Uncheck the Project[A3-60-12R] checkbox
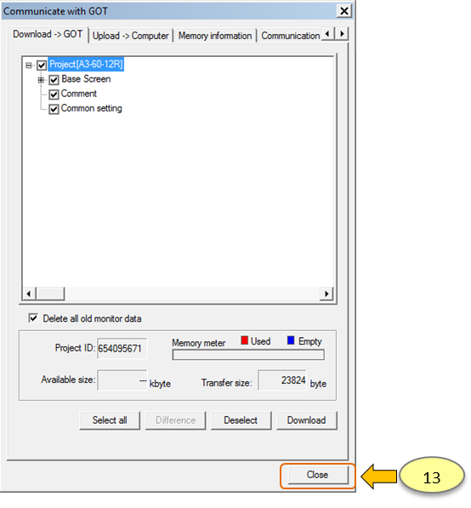 pos(42,66)
